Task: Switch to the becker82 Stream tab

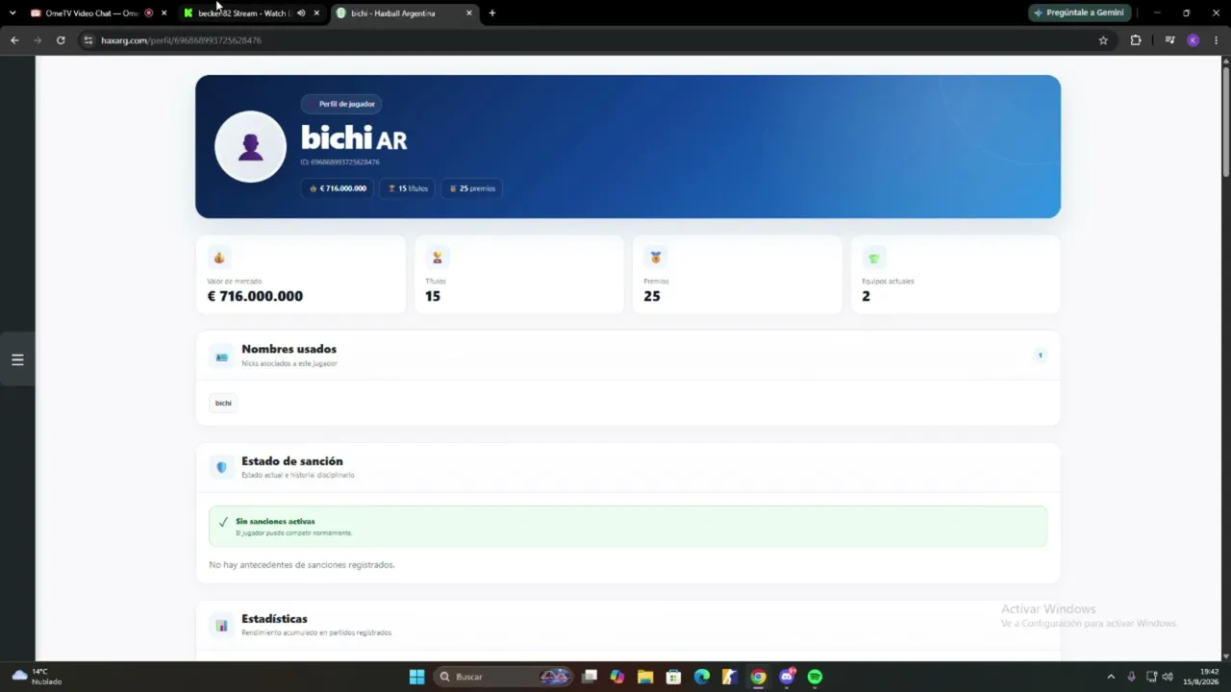Action: [x=243, y=13]
